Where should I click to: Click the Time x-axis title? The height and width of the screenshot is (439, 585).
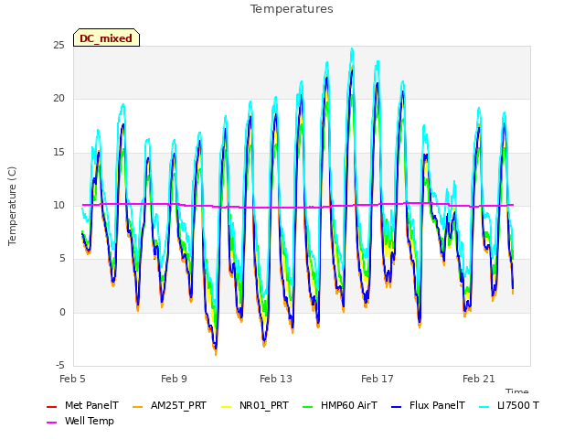tap(517, 391)
